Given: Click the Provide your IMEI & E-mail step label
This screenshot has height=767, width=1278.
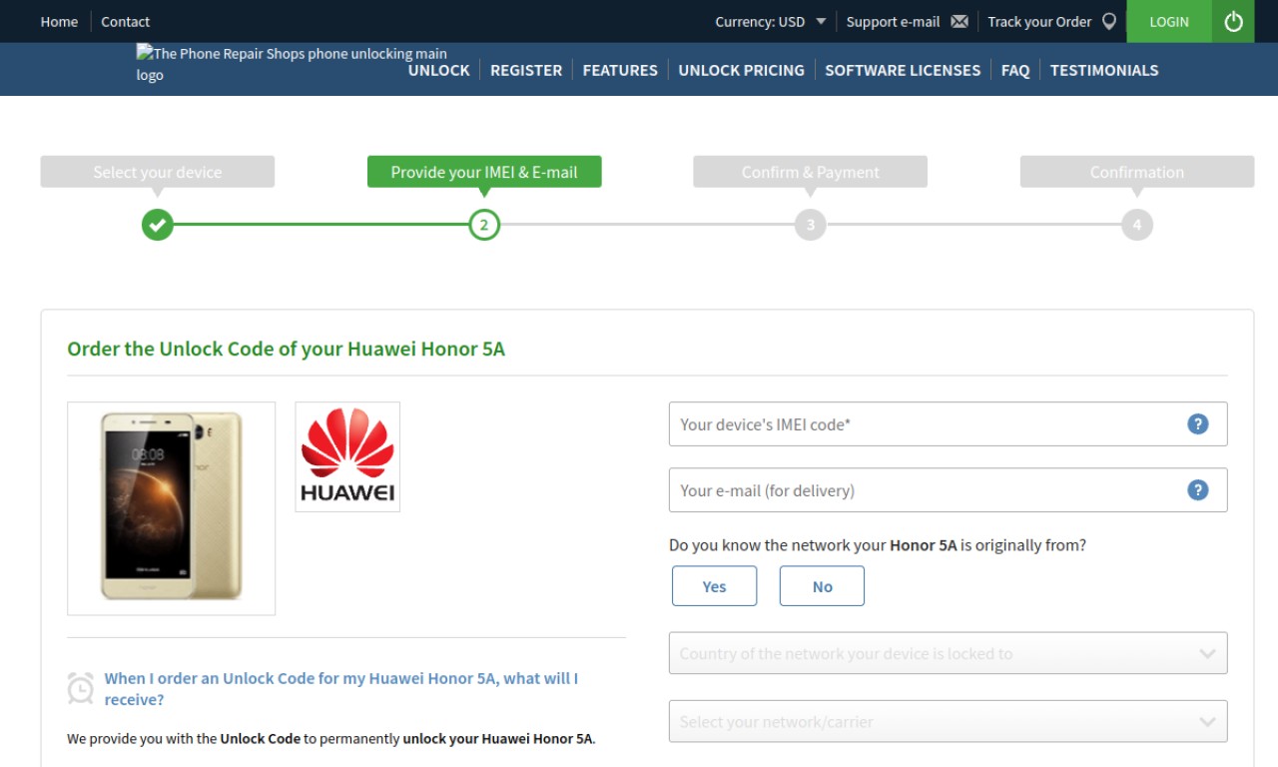Looking at the screenshot, I should (x=484, y=172).
